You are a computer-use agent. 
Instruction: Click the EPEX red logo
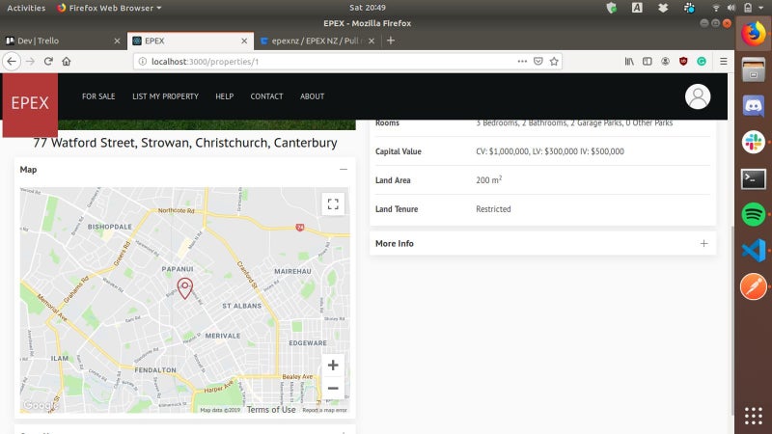pyautogui.click(x=30, y=104)
